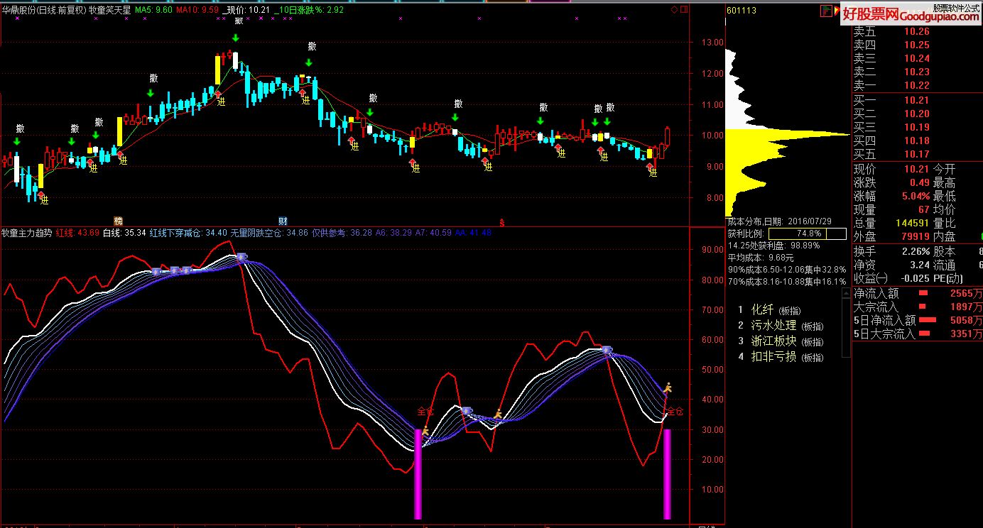
Task: Click the 白线: 35.34 value
Action: pos(124,233)
